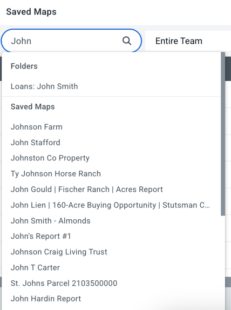Click the Saved Maps page title
The width and height of the screenshot is (231, 310).
tap(31, 12)
